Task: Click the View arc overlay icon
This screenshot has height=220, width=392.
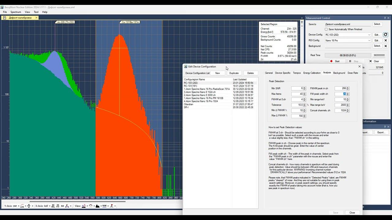Action: [x=91, y=206]
